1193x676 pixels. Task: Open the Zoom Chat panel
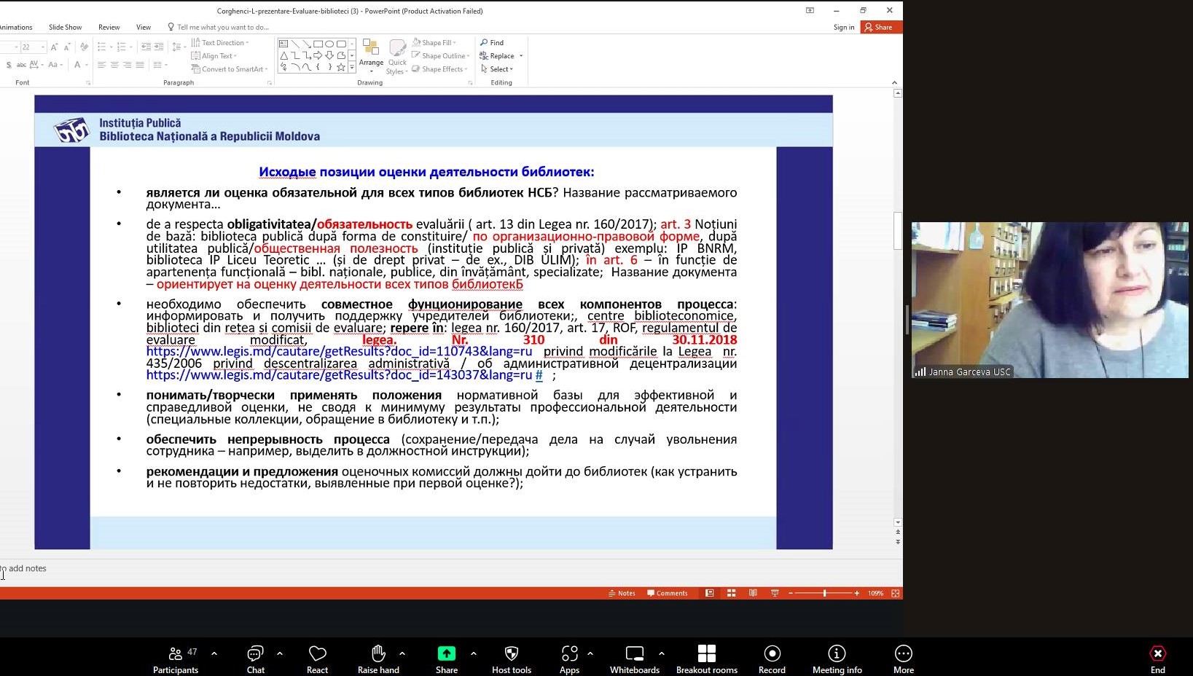coord(255,653)
